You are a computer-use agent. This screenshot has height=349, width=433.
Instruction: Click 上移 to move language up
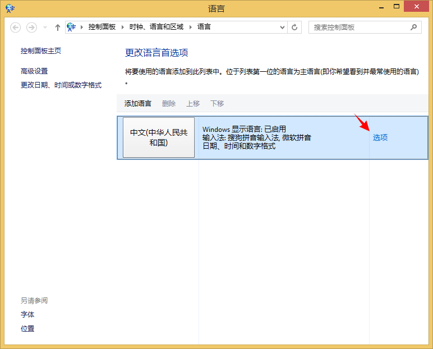click(193, 103)
